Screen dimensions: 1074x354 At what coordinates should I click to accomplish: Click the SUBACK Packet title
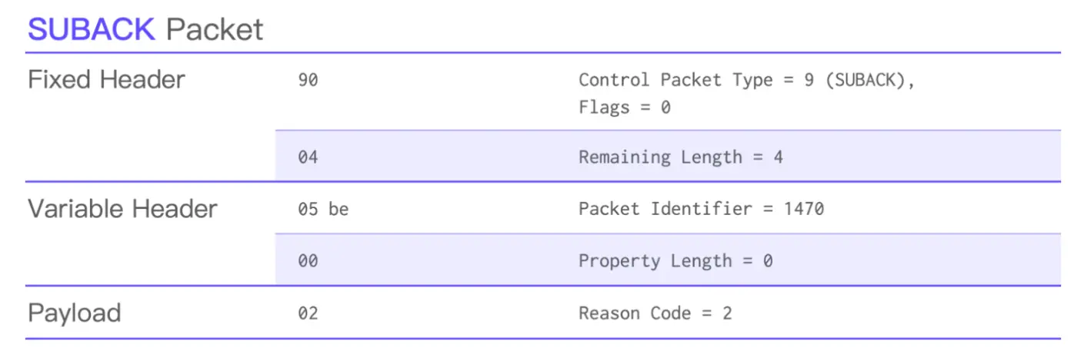click(145, 29)
